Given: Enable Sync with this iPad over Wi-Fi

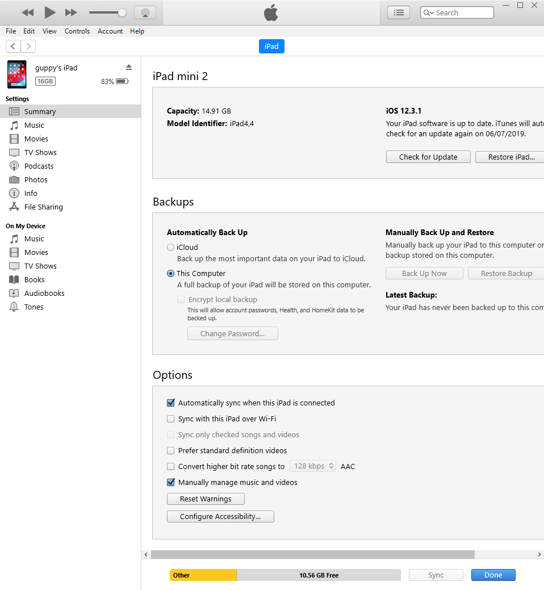Looking at the screenshot, I should tap(171, 419).
